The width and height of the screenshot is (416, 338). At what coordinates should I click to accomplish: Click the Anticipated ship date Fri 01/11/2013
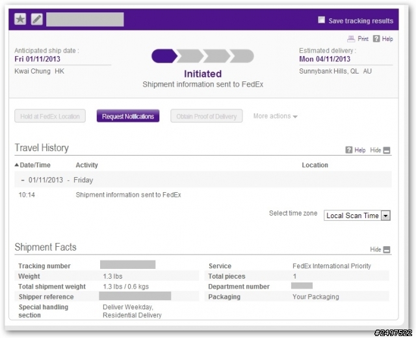[38, 59]
